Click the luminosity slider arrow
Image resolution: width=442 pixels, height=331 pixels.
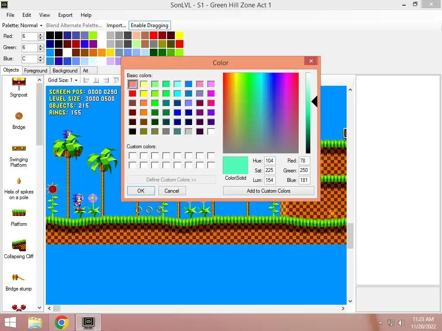pos(315,102)
